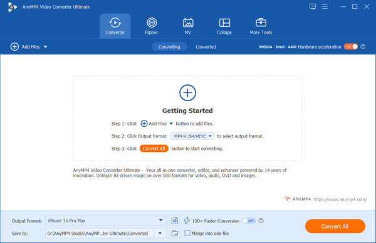Viewport: 376px width, 243px height.
Task: Select the Converted sub-tab
Action: tap(206, 47)
